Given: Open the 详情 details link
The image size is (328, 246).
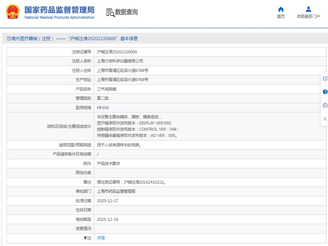Looking at the screenshot, I should click(101, 238).
